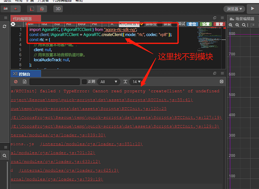
Task: Open the RTCInit.js:55:41 stack link
Action: pyautogui.click(x=102, y=100)
